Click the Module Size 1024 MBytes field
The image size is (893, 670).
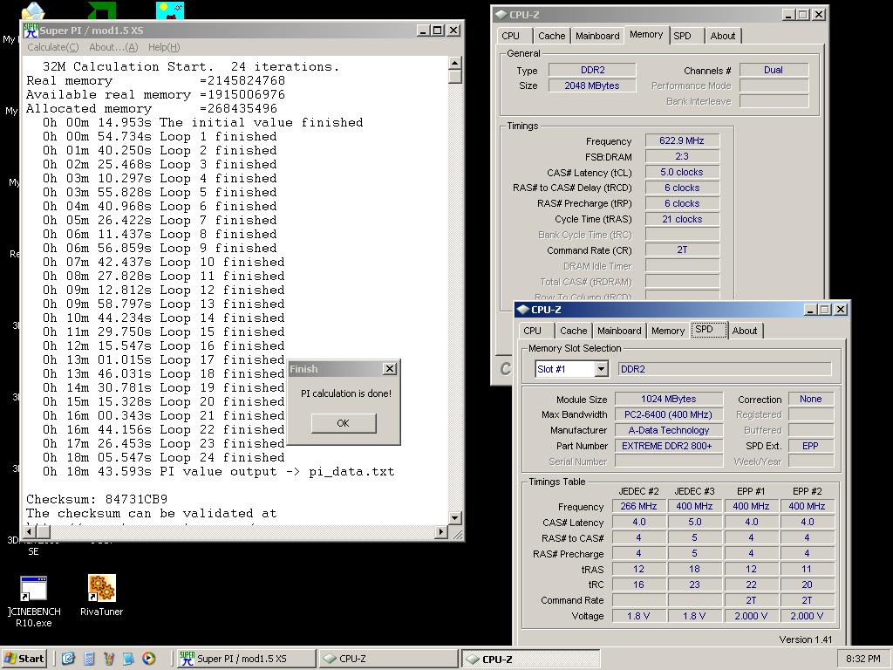tap(669, 399)
